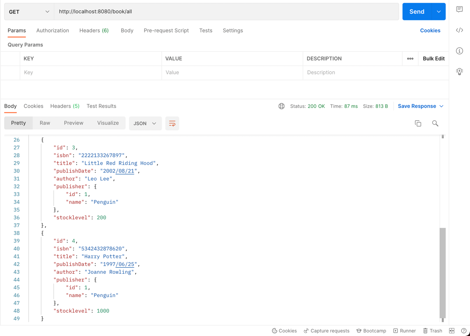The width and height of the screenshot is (470, 336).
Task: Click the stocklevel 200 value
Action: click(x=101, y=218)
